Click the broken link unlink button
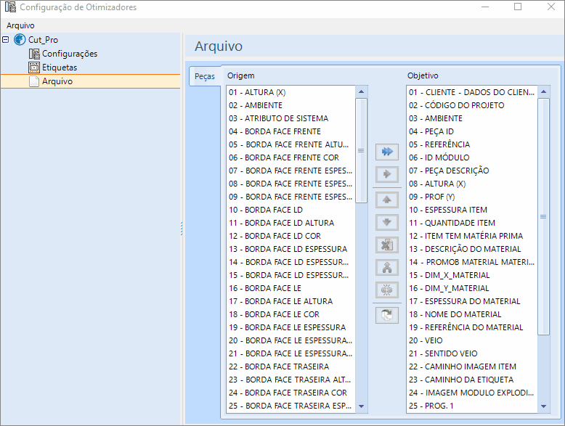 pos(386,290)
